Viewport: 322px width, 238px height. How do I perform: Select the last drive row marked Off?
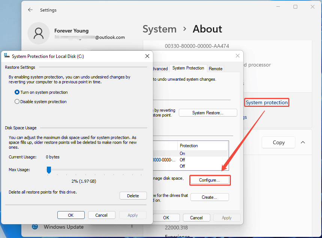190,166
